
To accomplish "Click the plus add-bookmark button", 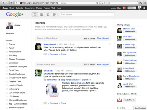I will [x=17, y=3].
